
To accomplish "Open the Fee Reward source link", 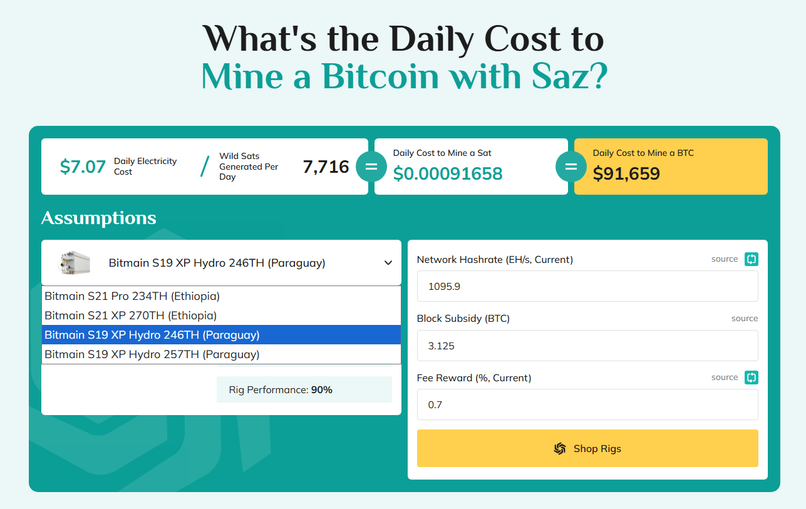I will [725, 378].
